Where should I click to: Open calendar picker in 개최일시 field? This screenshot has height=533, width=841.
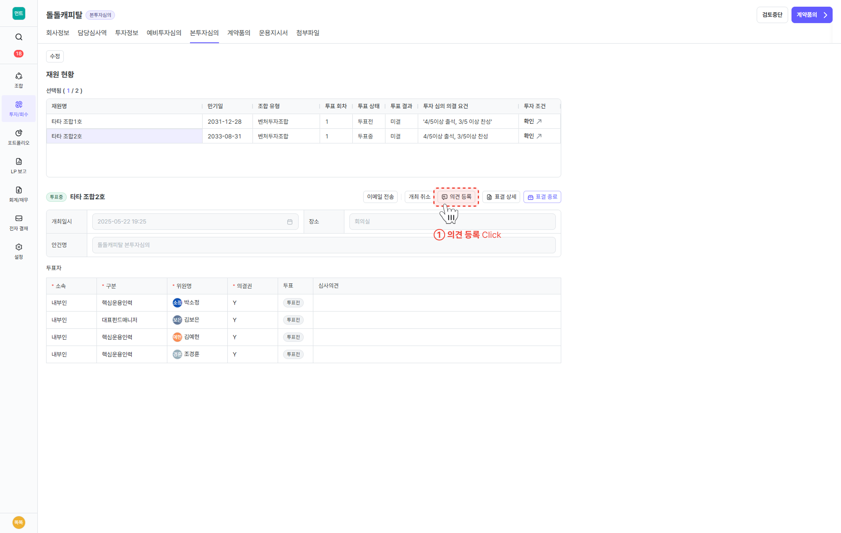tap(290, 221)
